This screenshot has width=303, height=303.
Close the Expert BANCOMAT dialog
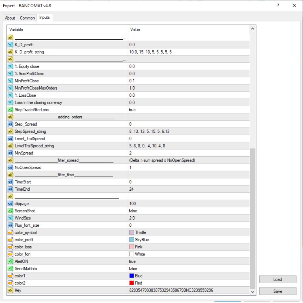(x=294, y=5)
